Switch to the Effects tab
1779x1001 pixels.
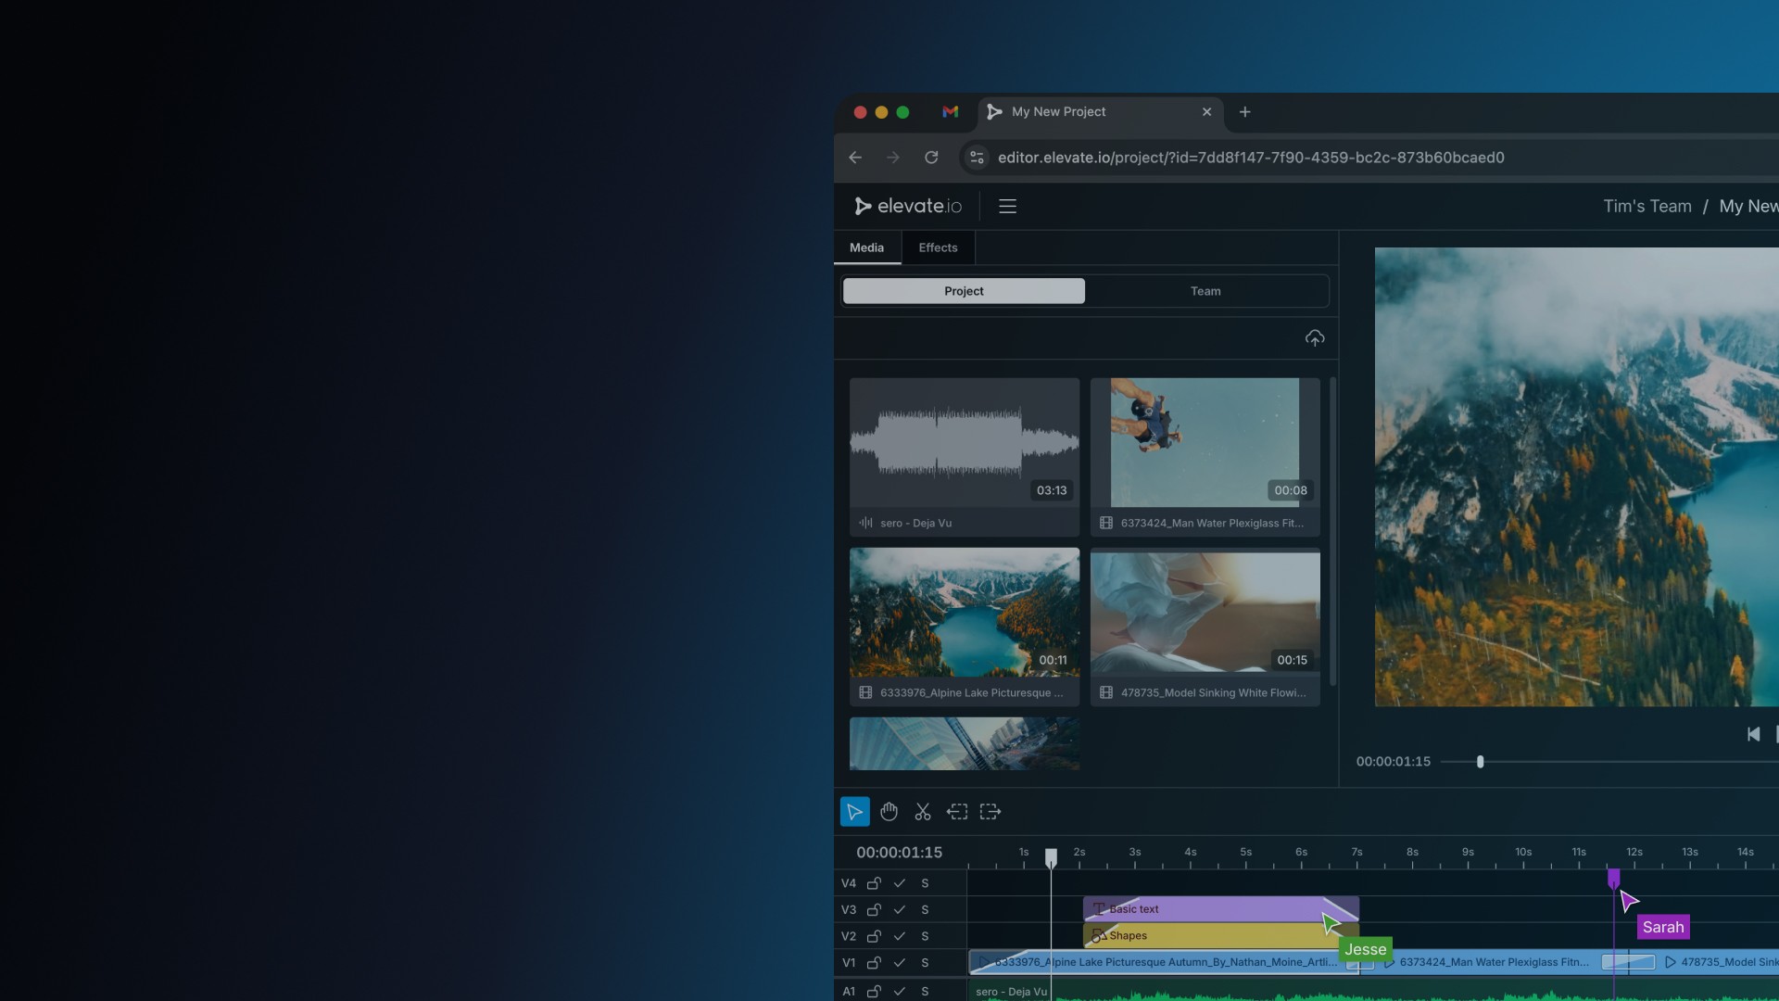pyautogui.click(x=938, y=247)
